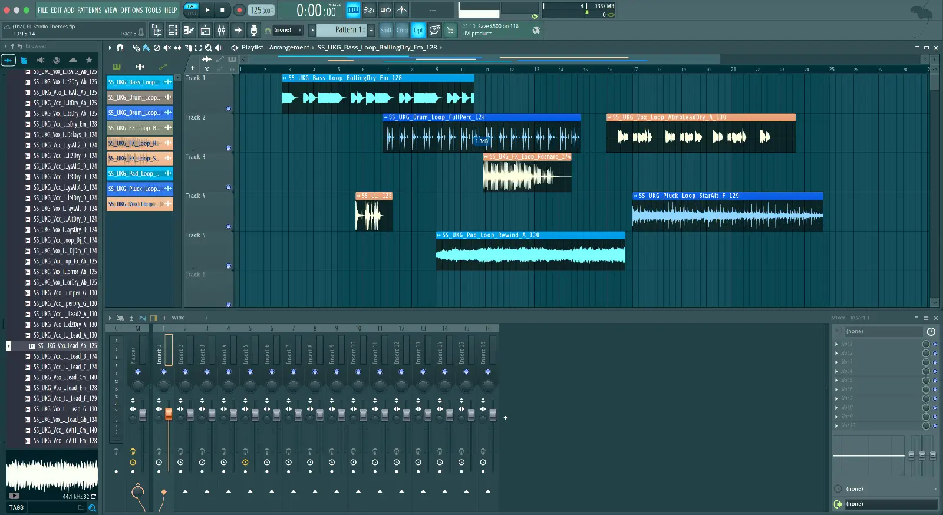Select the zoom tool in playlist toolbar

click(x=208, y=48)
